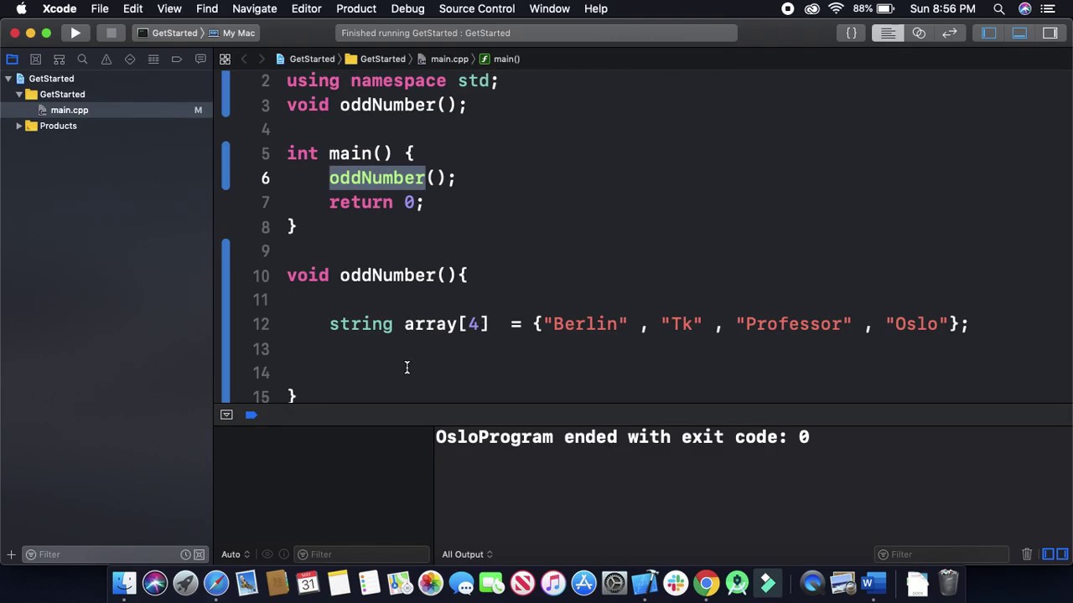Screen dimensions: 1073x603
Task: Show the library curly braces button
Action: (851, 33)
